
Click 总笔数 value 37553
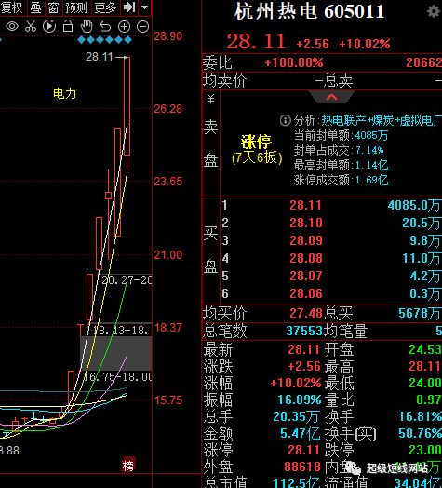[x=305, y=332]
